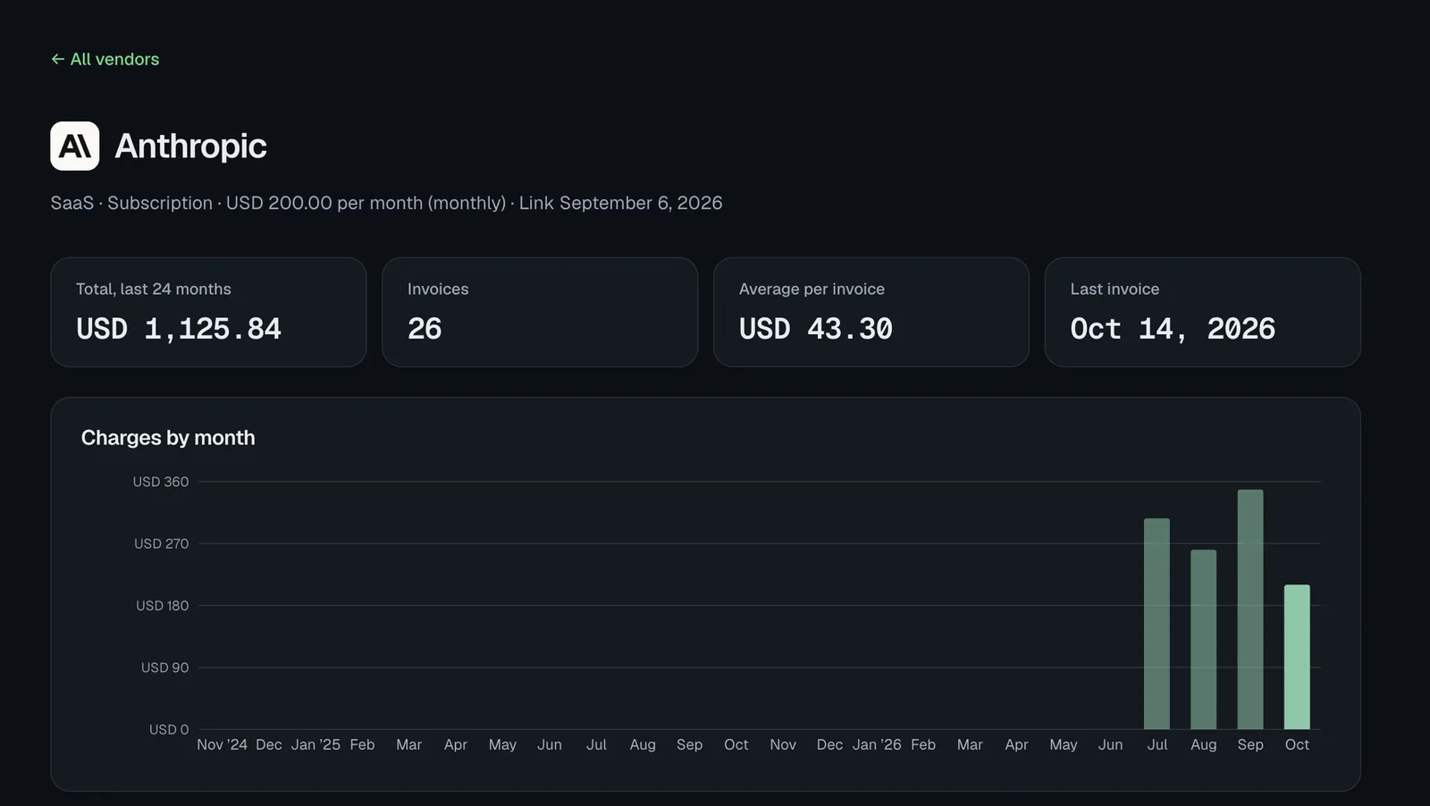Click the USD 0 axis label
This screenshot has width=1430, height=806.
tap(169, 729)
